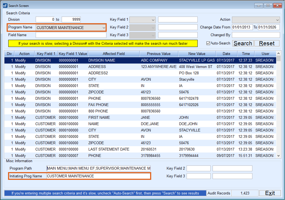Open the Key Field 3 dropdown
This screenshot has height=200, width=285.
(x=142, y=35)
